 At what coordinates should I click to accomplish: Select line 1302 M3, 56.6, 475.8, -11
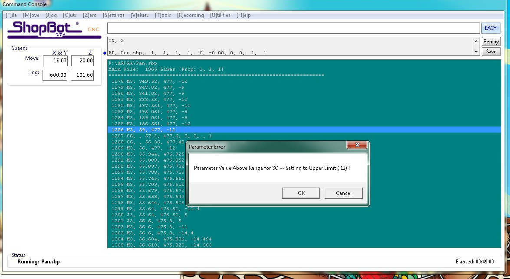tap(149, 227)
